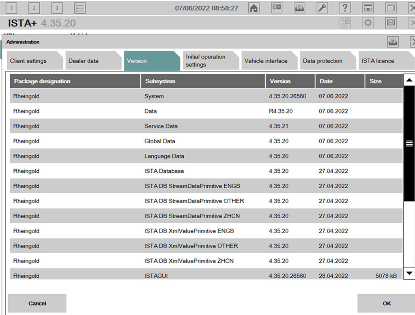Click the 5078 kB size value

click(x=386, y=276)
